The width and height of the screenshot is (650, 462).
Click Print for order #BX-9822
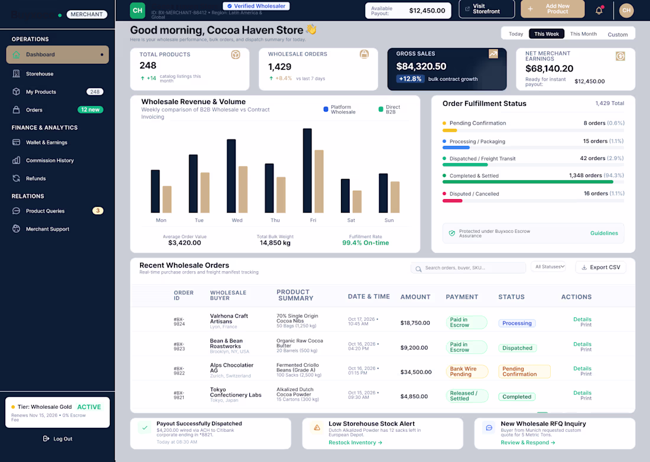click(586, 374)
